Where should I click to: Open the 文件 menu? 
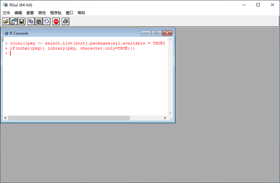6,13
